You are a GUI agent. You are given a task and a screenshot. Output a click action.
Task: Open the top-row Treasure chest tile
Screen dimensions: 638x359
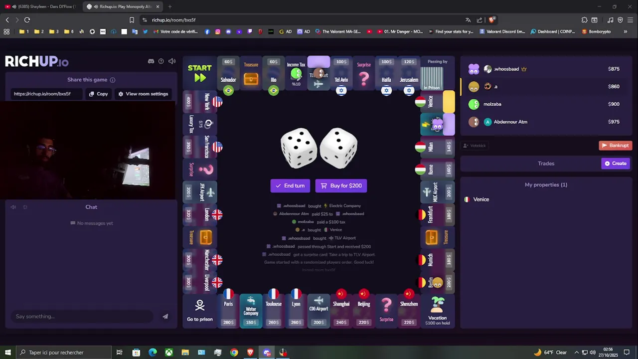click(251, 74)
